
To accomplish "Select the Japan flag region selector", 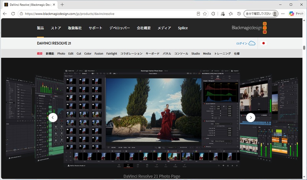I will click(x=263, y=43).
